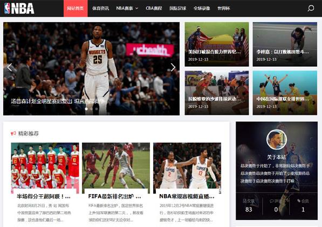Click the round avatar above 关于本站

[x=276, y=140]
